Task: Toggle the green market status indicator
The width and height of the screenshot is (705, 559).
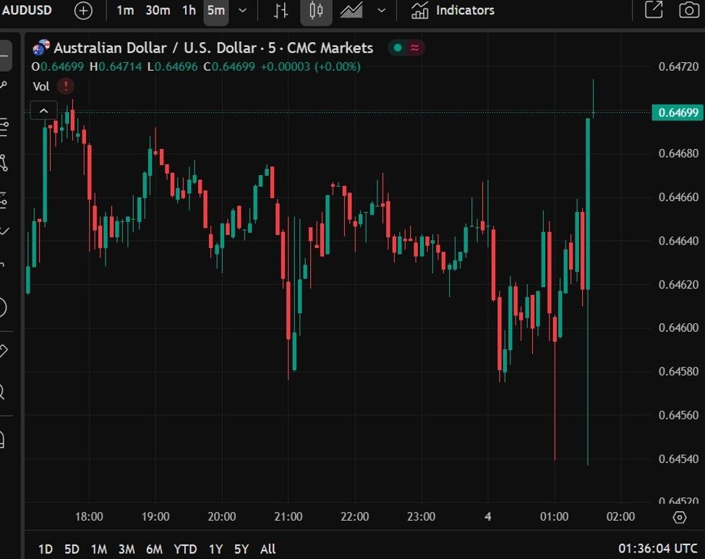Action: (397, 48)
